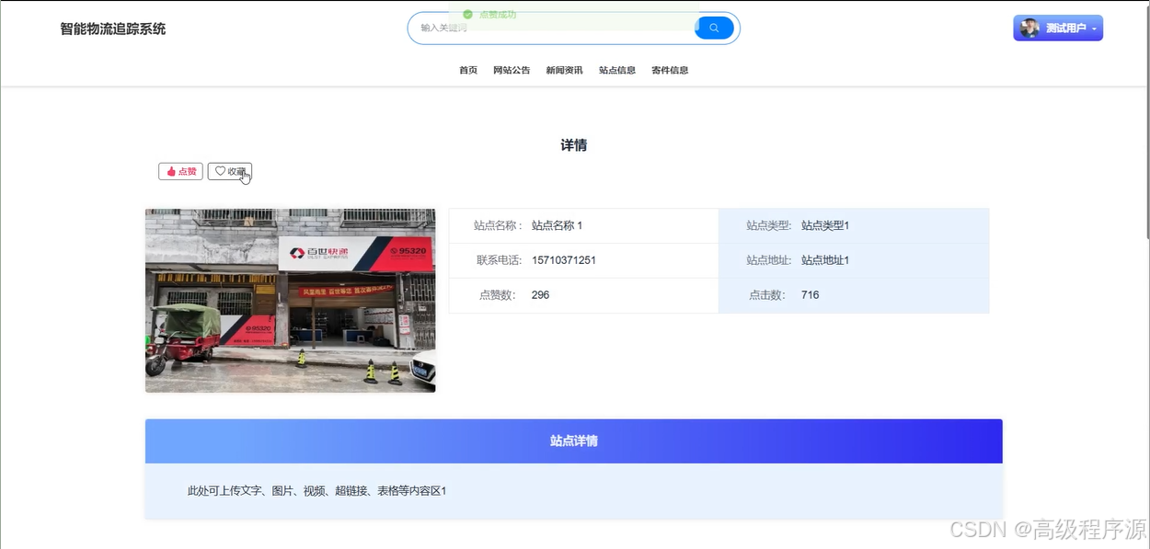Go to the 首页 nav item
Image resolution: width=1150 pixels, height=549 pixels.
[468, 70]
